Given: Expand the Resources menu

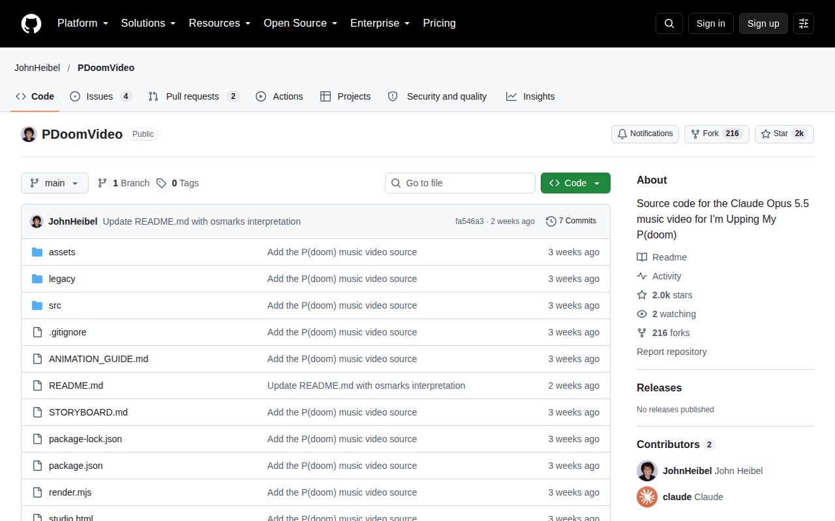Looking at the screenshot, I should [220, 23].
